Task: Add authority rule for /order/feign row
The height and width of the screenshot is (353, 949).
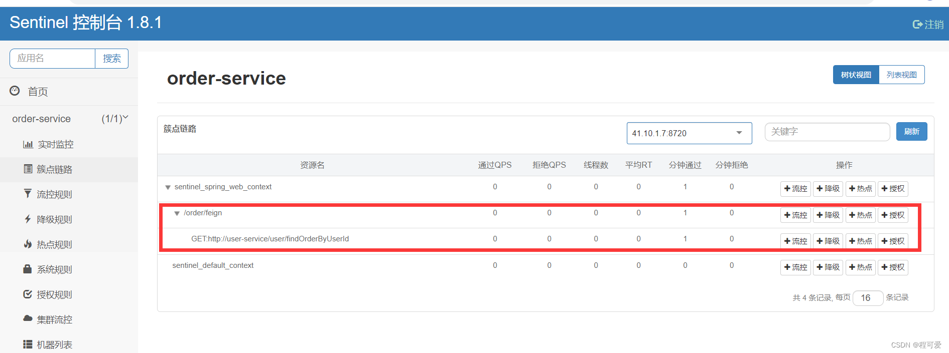Action: 893,215
